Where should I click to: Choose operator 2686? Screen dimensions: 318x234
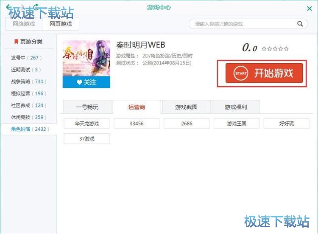[187, 124]
